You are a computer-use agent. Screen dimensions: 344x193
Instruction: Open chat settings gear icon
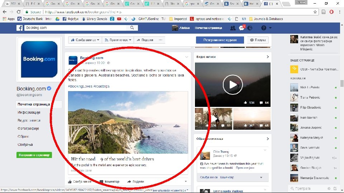tap(329, 188)
